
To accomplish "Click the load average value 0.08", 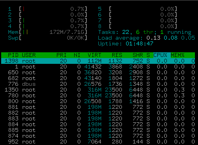I will [x=171, y=38].
